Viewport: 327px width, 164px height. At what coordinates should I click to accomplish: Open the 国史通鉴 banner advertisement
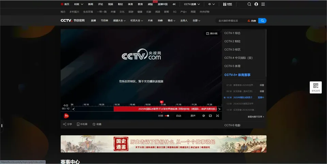click(163, 144)
